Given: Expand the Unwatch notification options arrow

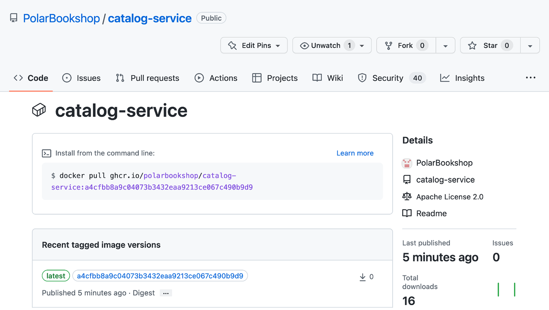Looking at the screenshot, I should tap(362, 46).
